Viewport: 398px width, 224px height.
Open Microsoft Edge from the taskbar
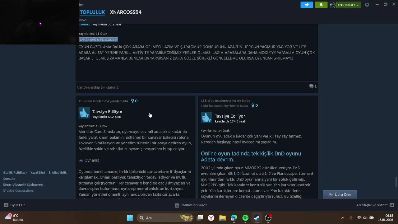(x=234, y=218)
